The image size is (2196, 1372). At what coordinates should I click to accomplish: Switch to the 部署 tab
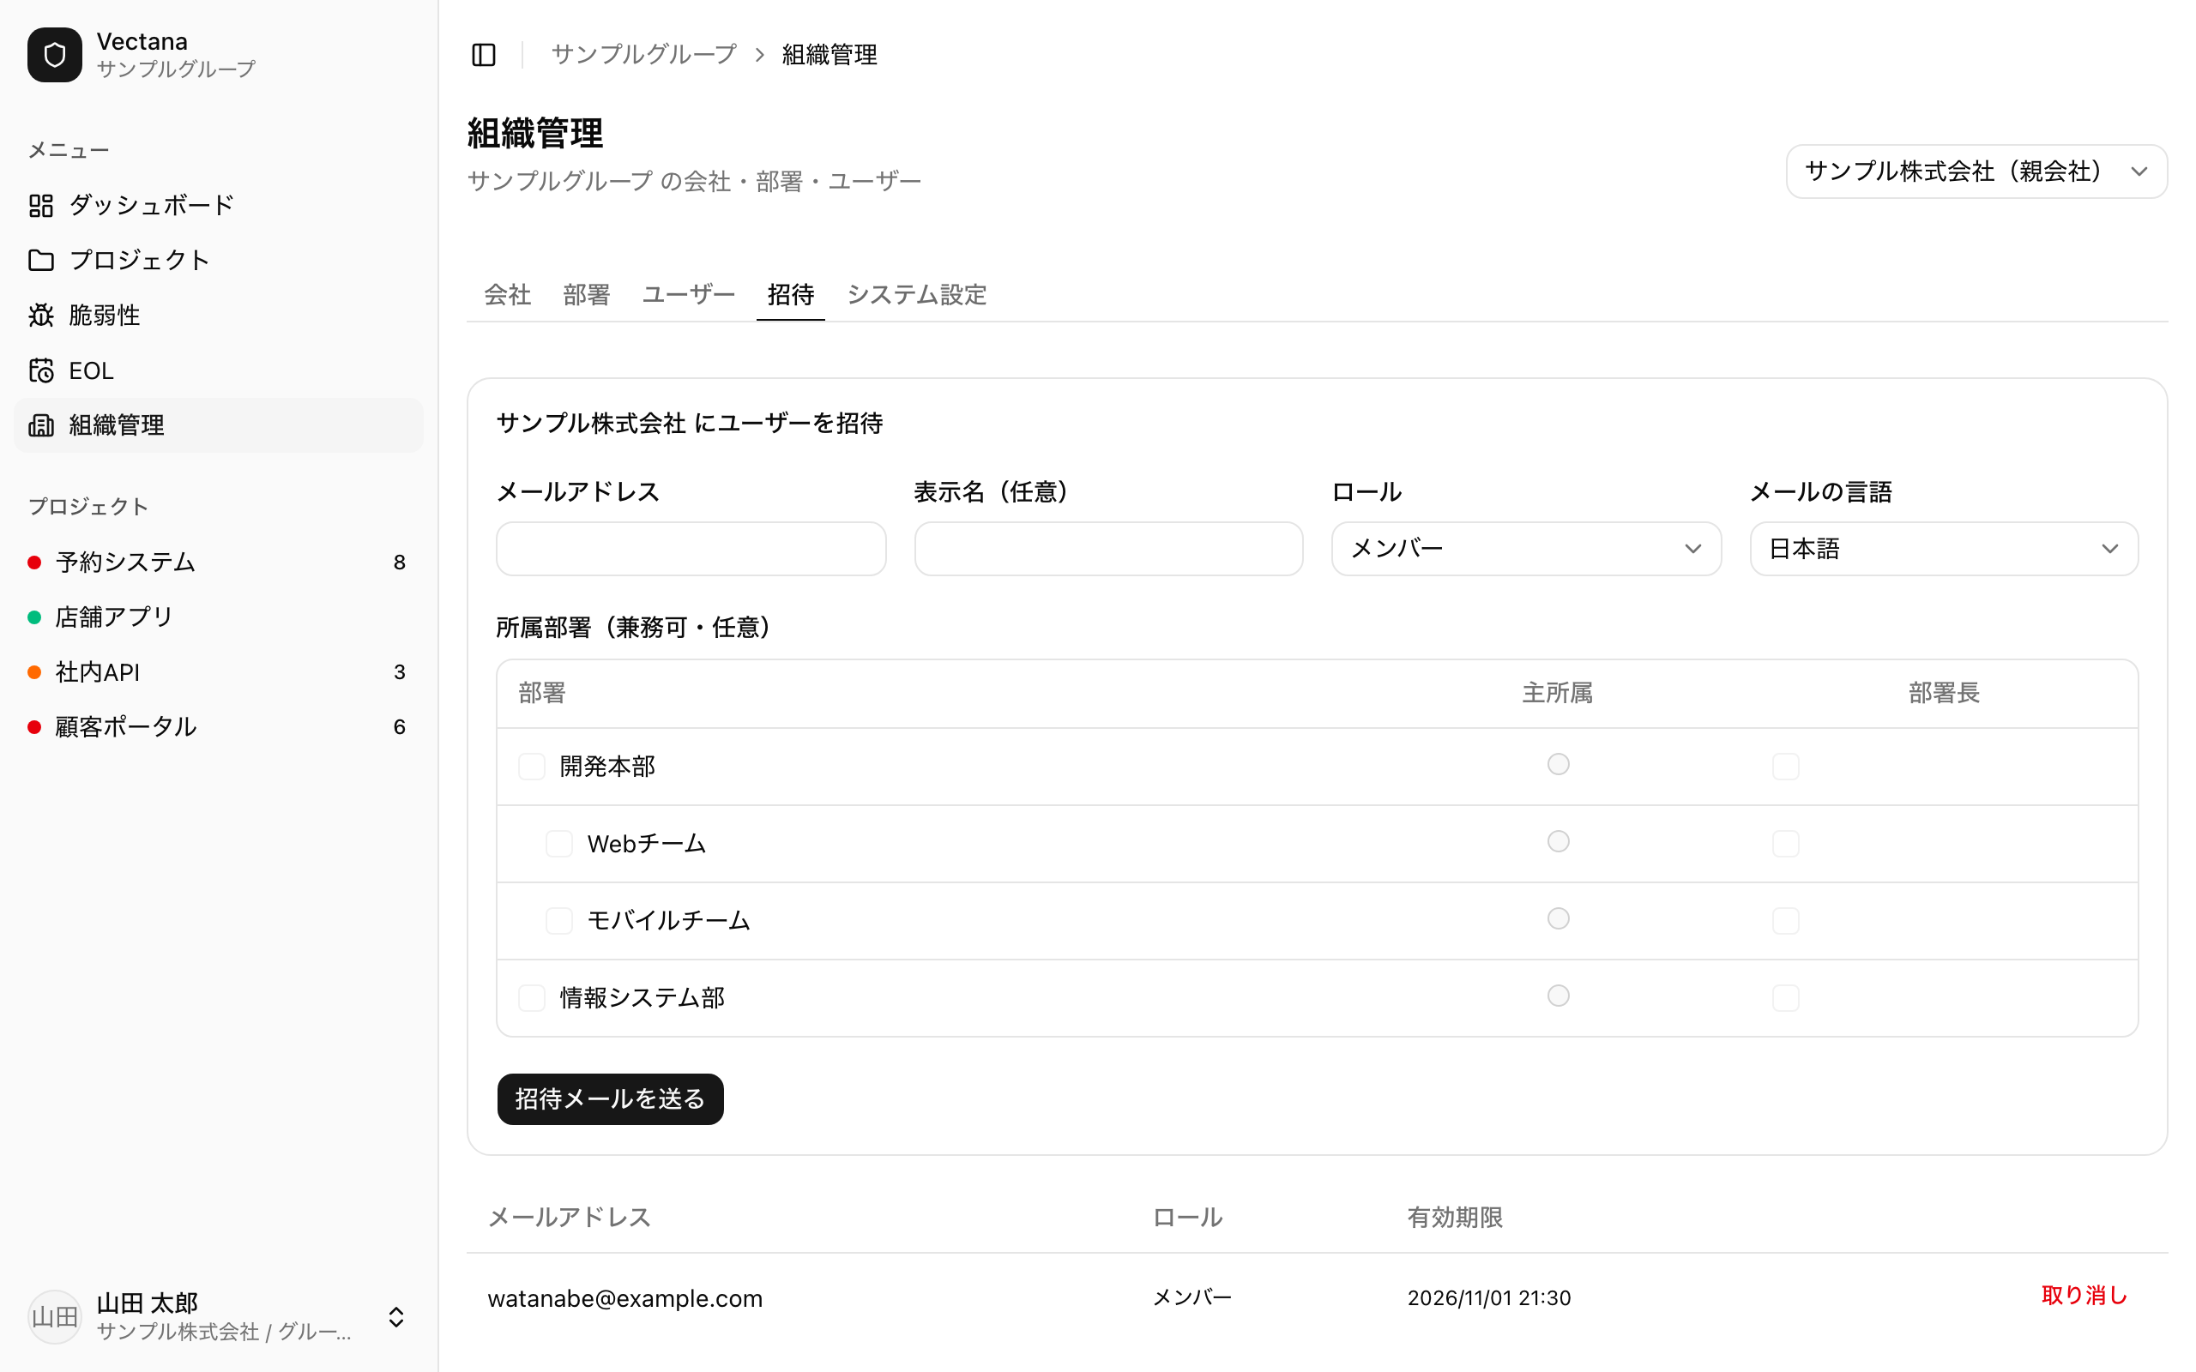point(586,295)
